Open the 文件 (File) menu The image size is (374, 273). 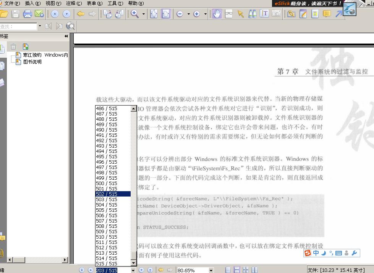pyautogui.click(x=12, y=3)
